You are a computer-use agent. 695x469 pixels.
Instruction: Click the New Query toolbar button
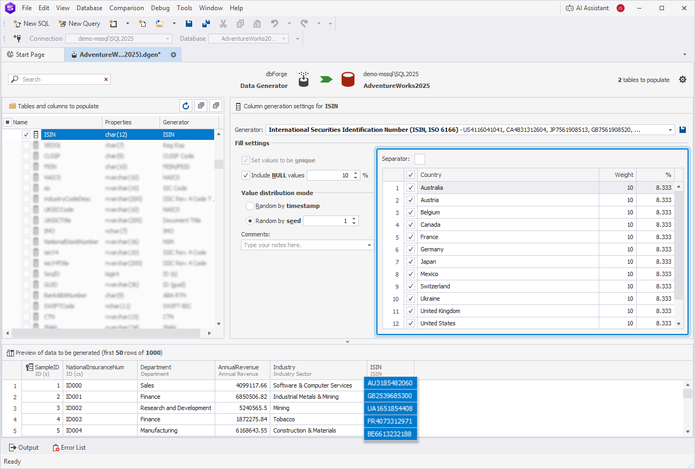click(x=79, y=24)
